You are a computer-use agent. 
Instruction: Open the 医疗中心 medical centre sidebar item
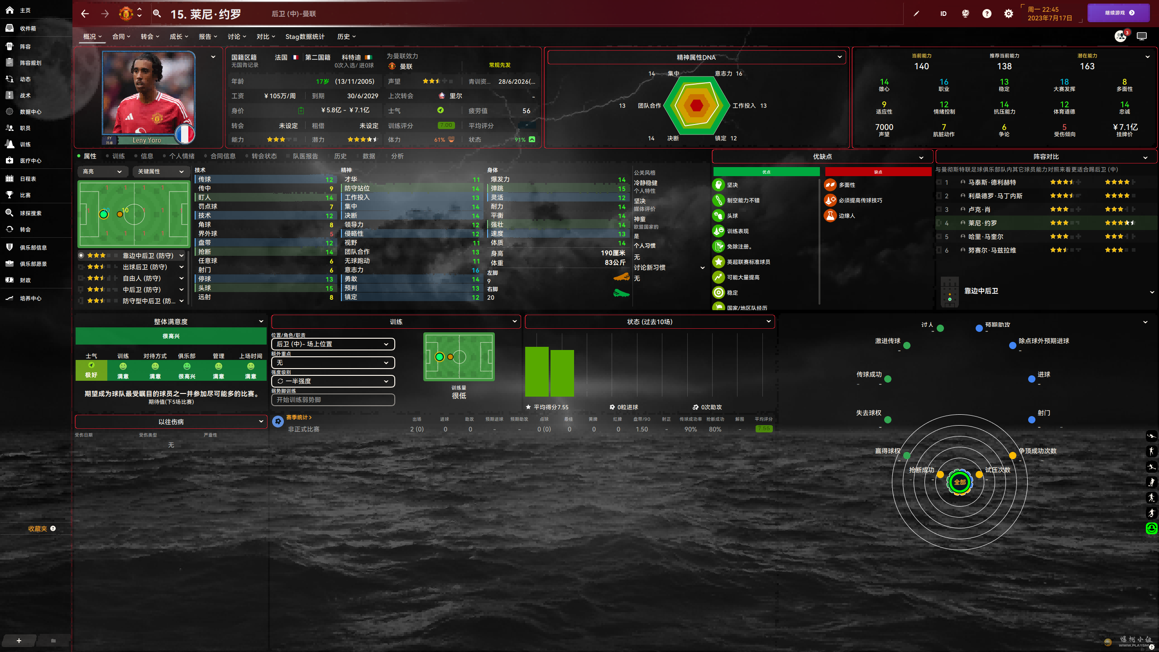tap(24, 160)
